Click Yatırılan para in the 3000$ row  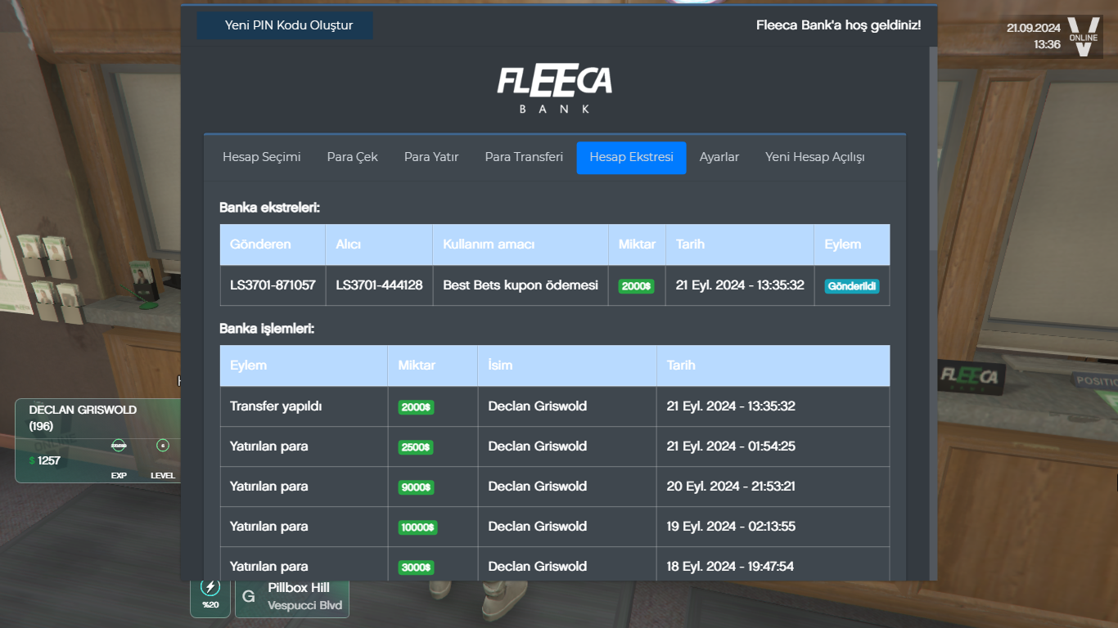(269, 567)
